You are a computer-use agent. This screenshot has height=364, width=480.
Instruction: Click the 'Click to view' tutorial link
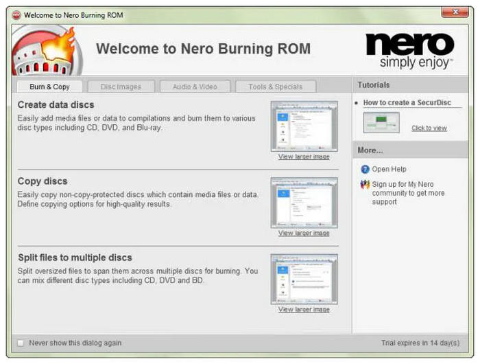pyautogui.click(x=429, y=128)
